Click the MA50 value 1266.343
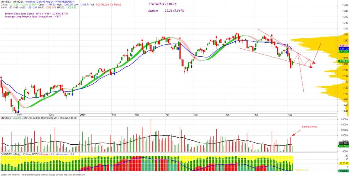The image size is (349, 176). pyautogui.click(x=51, y=8)
